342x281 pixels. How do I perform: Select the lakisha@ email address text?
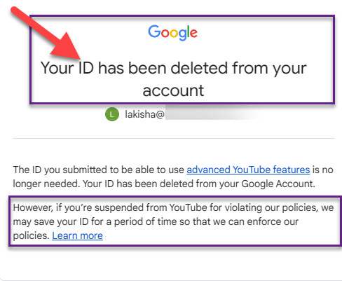click(x=145, y=114)
